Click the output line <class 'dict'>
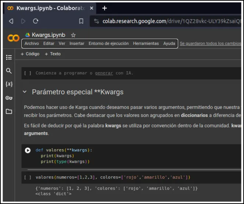This screenshot has width=244, height=204. tap(53, 194)
